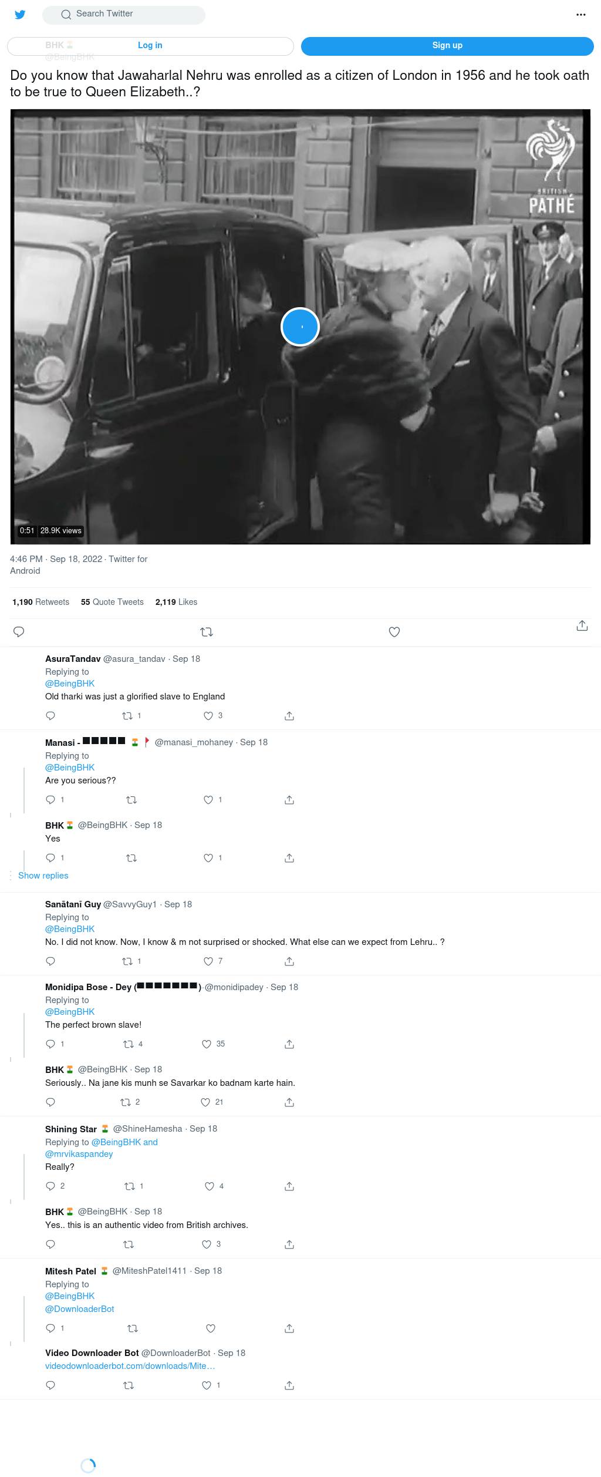Open the @mrvikaspandey mention link
The width and height of the screenshot is (601, 1477).
[x=79, y=1154]
